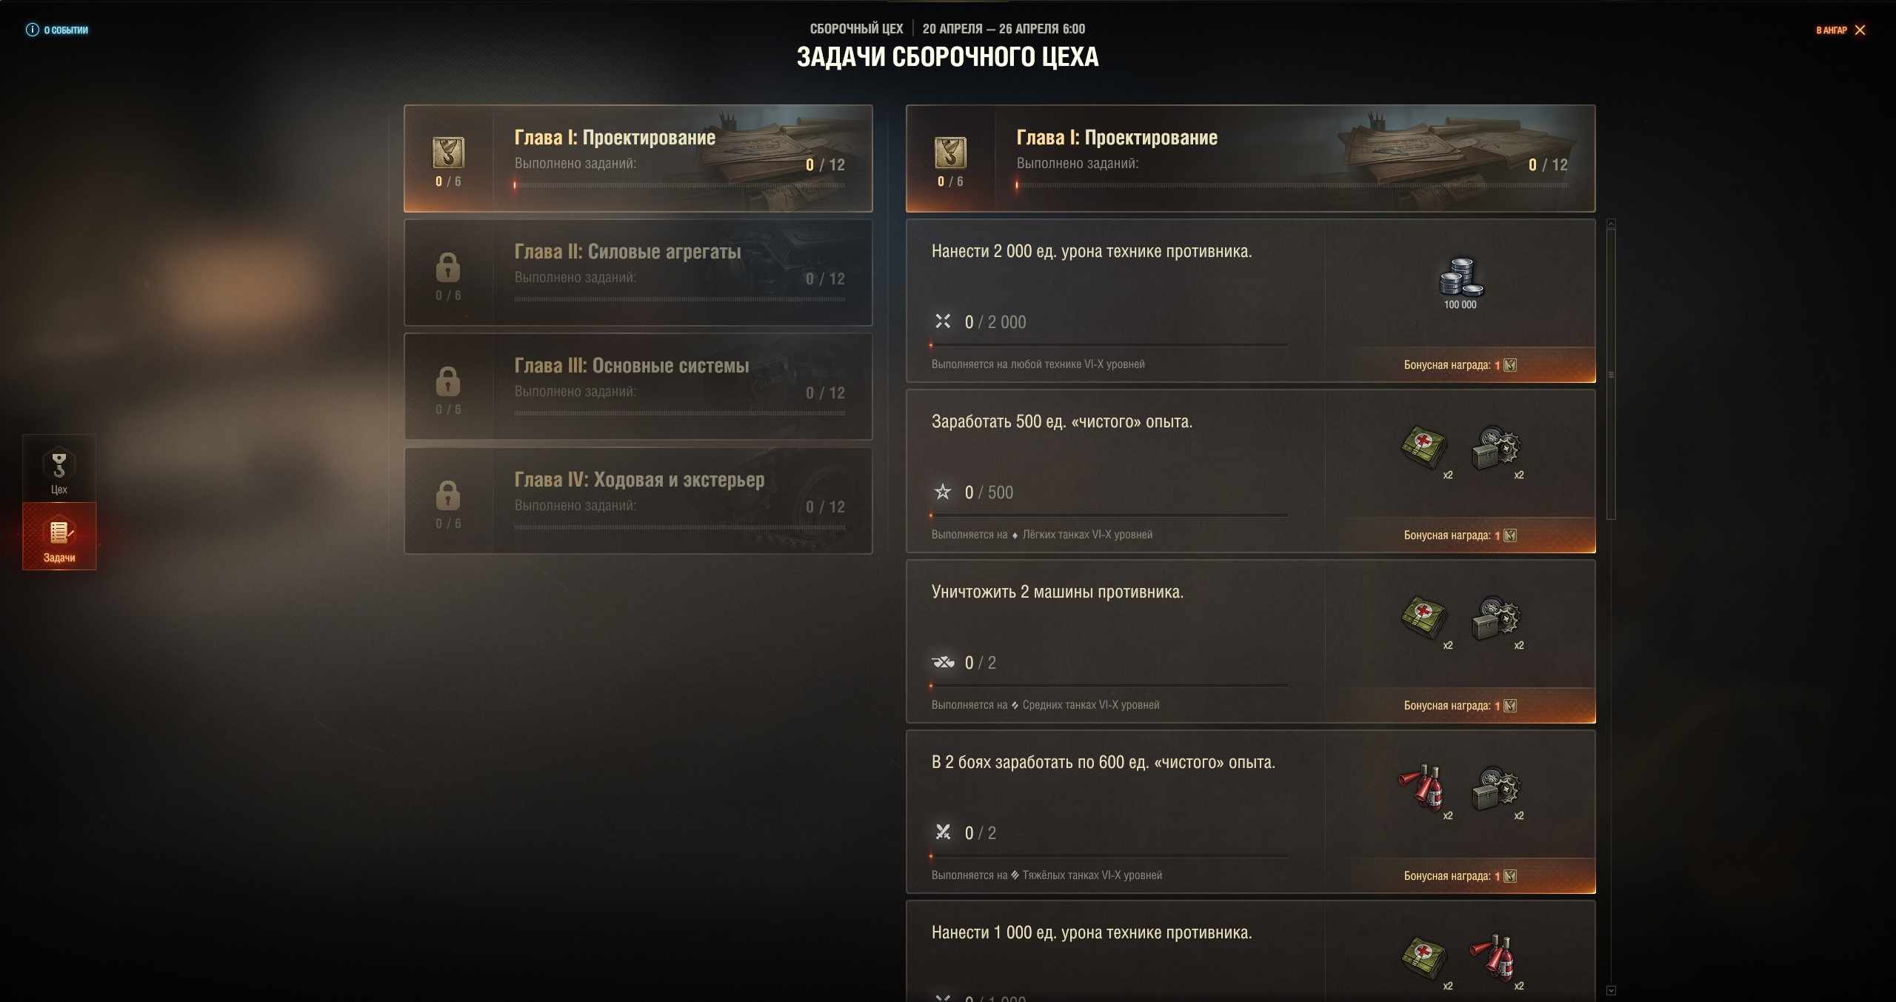Select the Задачи tasks sidebar icon
The width and height of the screenshot is (1896, 1002).
pos(59,536)
